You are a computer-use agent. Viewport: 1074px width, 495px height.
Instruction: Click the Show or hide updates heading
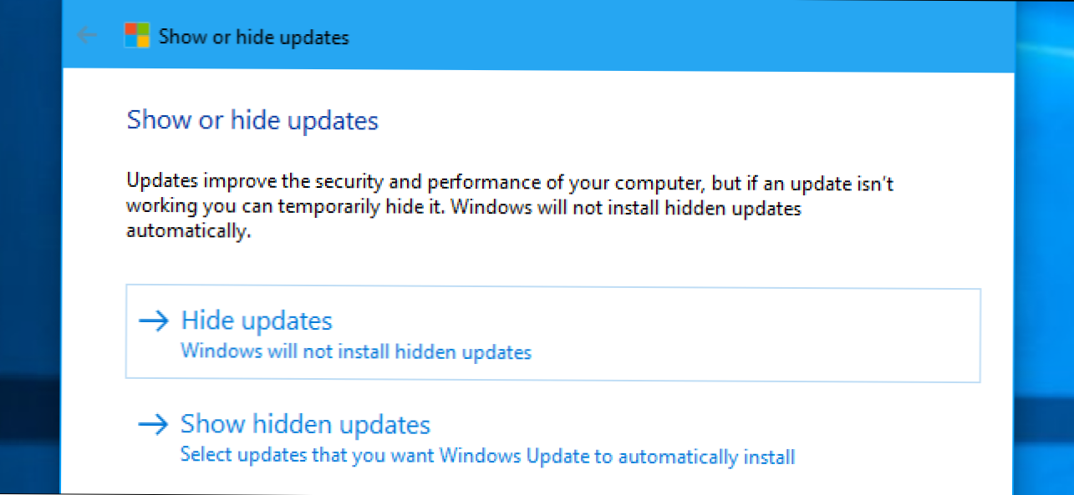[x=252, y=120]
